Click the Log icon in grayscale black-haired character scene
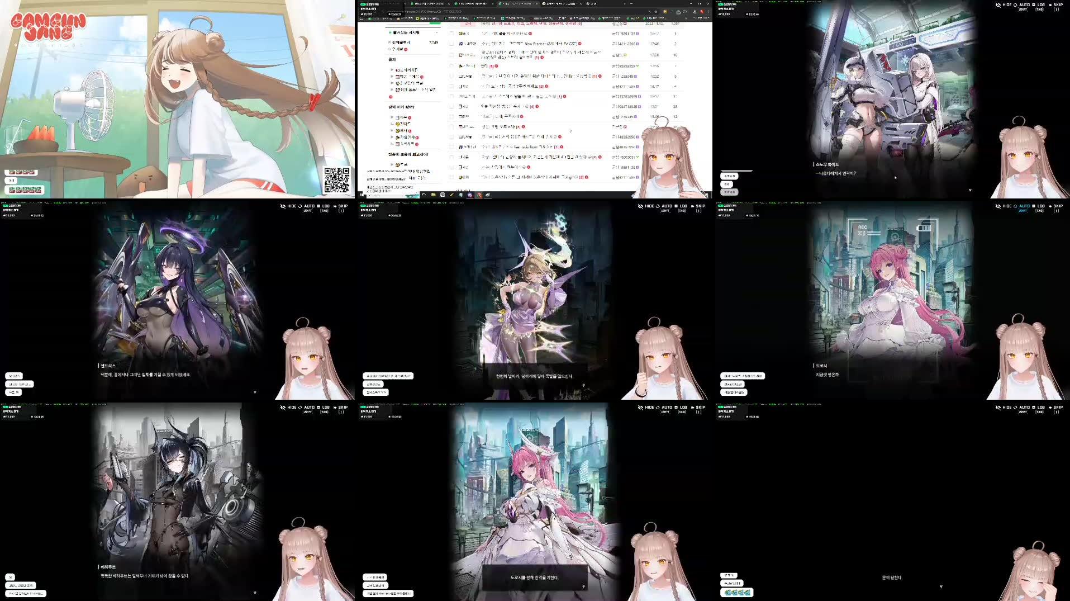 (x=318, y=408)
